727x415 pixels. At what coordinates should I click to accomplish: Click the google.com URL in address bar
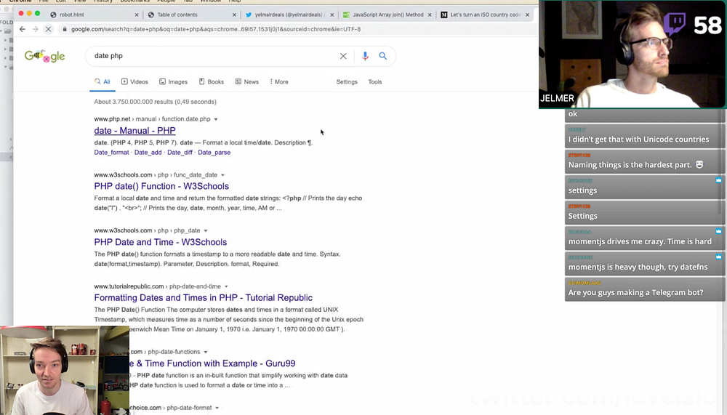[x=216, y=29]
